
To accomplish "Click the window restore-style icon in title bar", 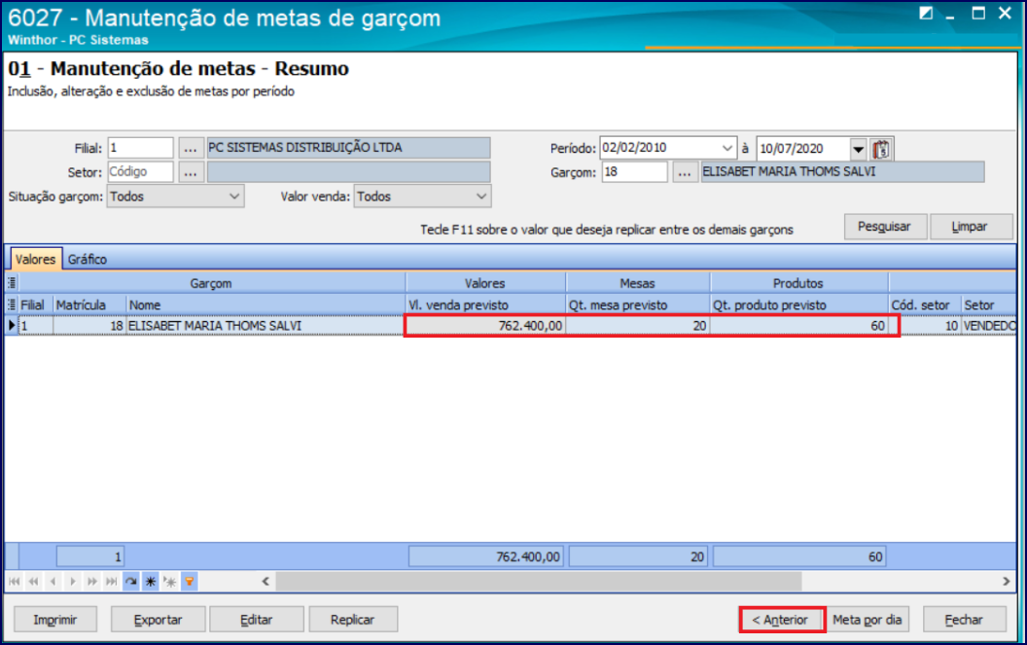I will (x=926, y=14).
